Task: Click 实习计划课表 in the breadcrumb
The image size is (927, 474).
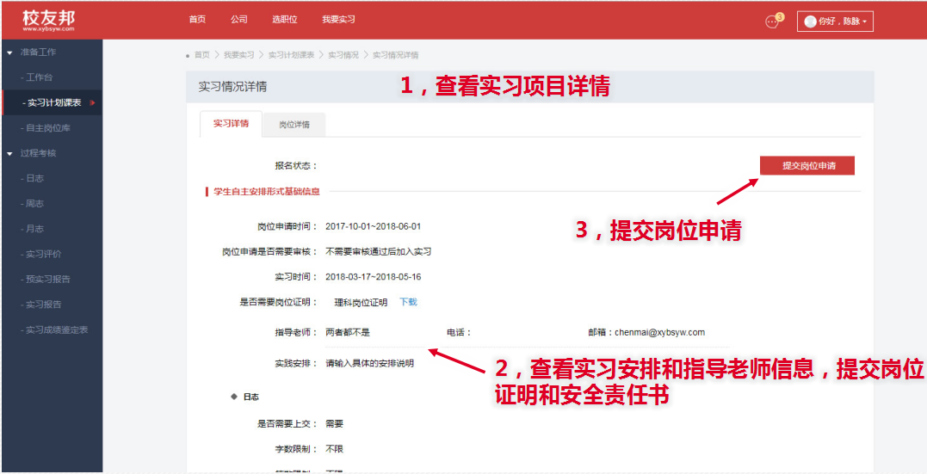Action: 291,55
